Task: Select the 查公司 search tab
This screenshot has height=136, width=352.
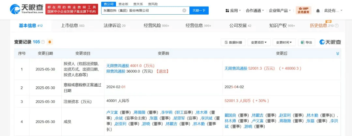Action: click(x=109, y=4)
